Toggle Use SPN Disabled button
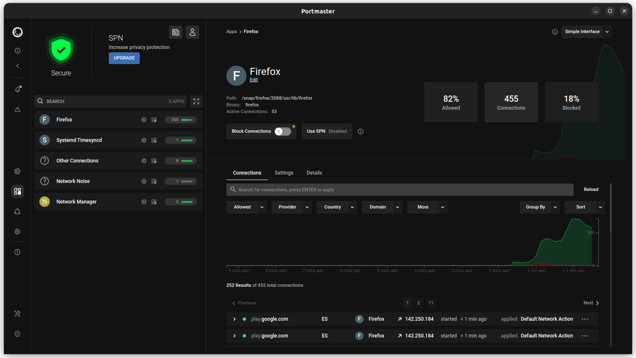This screenshot has height=358, width=636. tap(327, 131)
